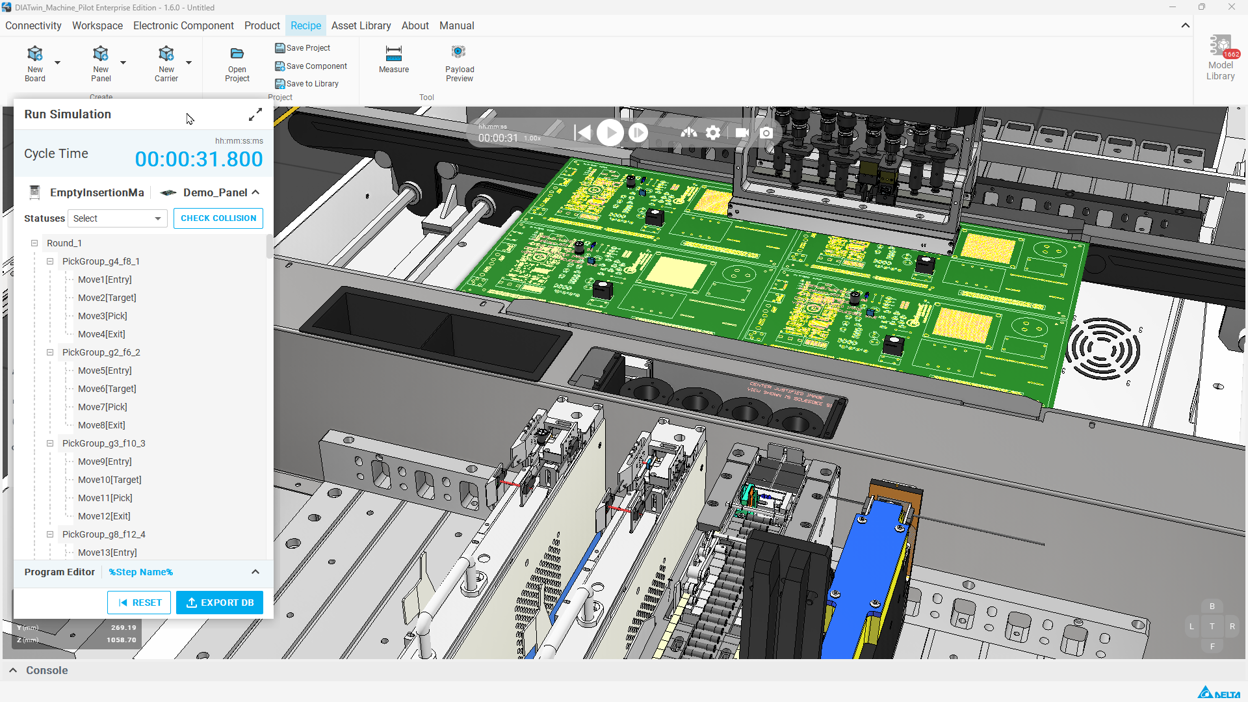Collapse the PickGroup_g3_f10_3 node
The image size is (1248, 702).
point(50,443)
